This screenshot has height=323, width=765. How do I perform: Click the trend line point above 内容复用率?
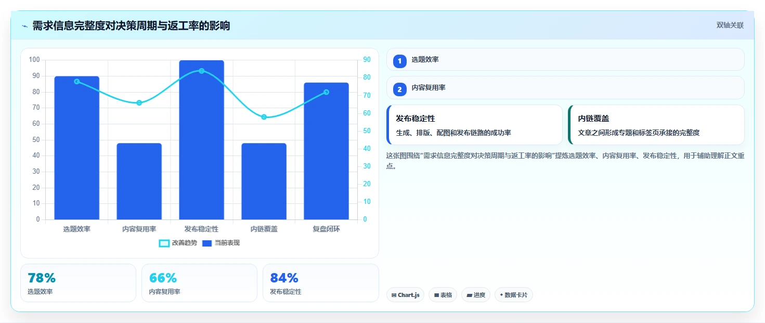139,103
